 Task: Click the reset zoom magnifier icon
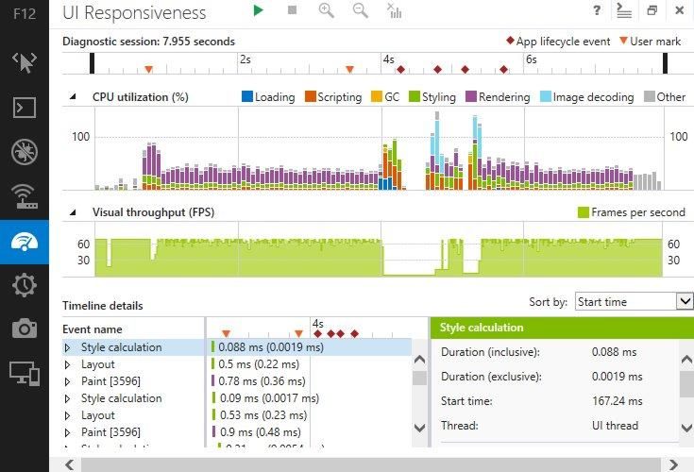(x=360, y=10)
